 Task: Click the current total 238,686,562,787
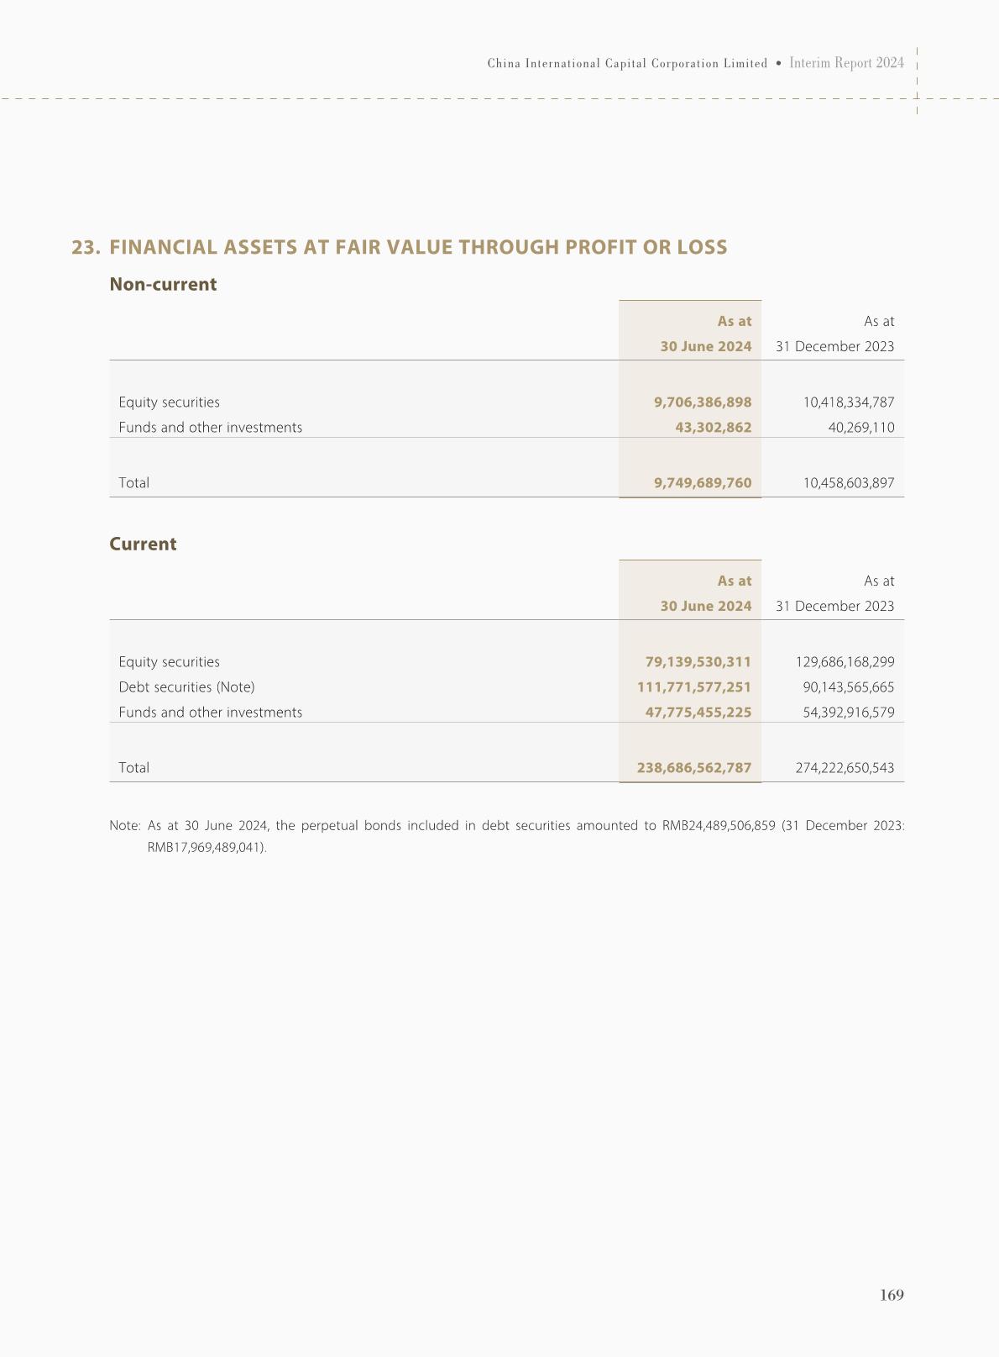pos(693,768)
